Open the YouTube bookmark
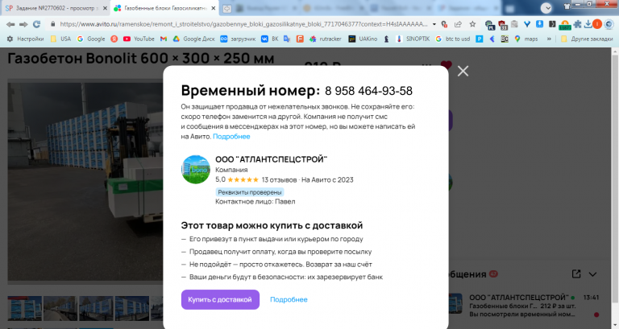 (139, 39)
